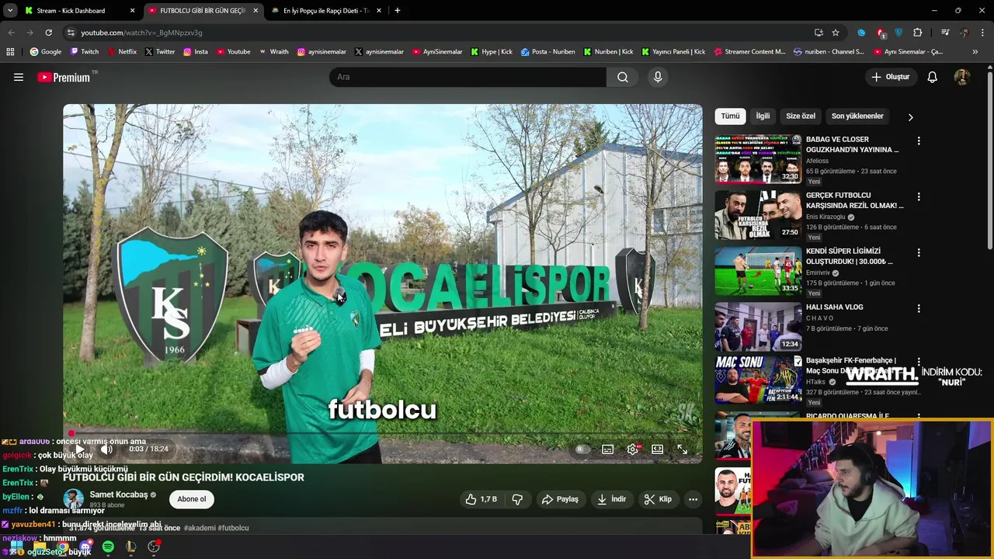Image resolution: width=994 pixels, height=559 pixels.
Task: Enter fullscreen mode
Action: tap(682, 449)
